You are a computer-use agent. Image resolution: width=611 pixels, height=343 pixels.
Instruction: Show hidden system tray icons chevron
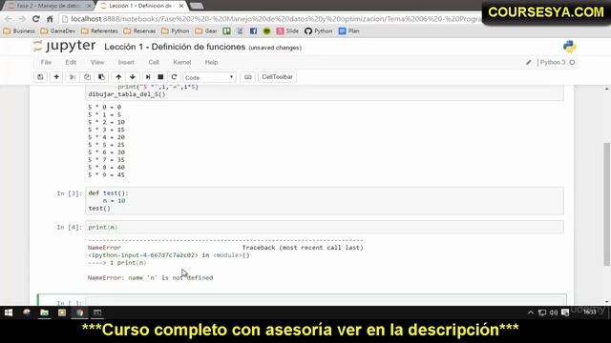click(x=531, y=313)
